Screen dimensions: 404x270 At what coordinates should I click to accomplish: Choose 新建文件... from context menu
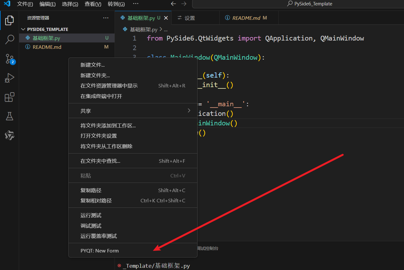pos(93,65)
